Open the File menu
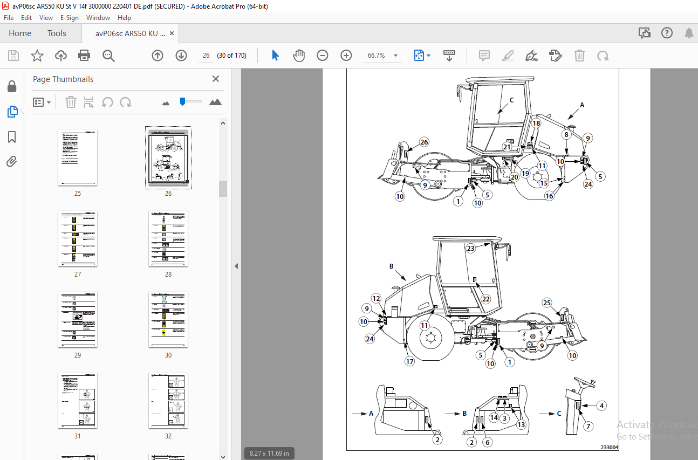Screen dimensions: 698x460 pyautogui.click(x=9, y=18)
